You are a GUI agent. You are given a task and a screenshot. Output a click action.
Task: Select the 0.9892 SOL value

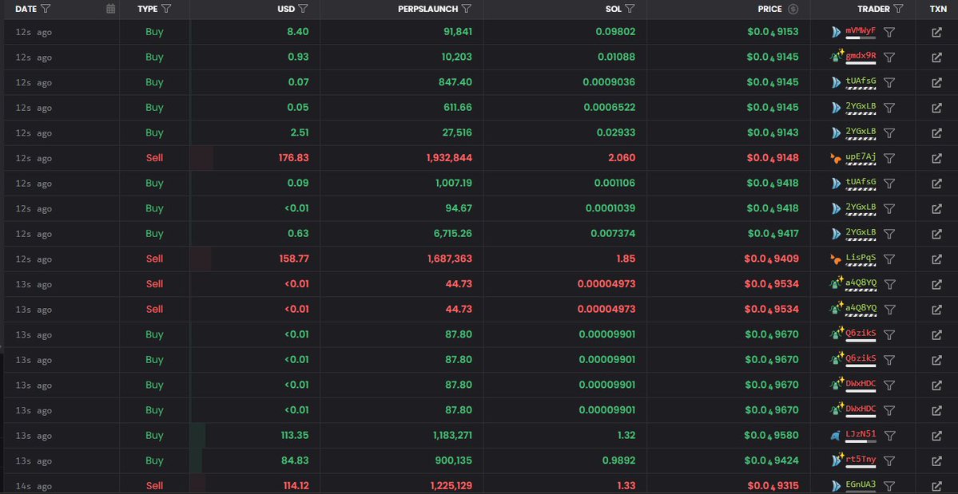click(x=619, y=460)
